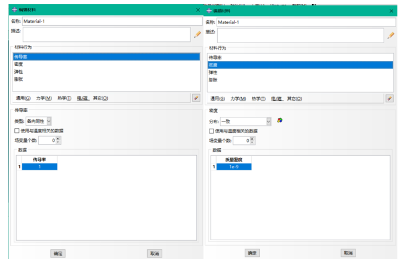Increase 场变量个数 in left dialog
Viewport: 398px width, 263px height.
pyautogui.click(x=58, y=138)
